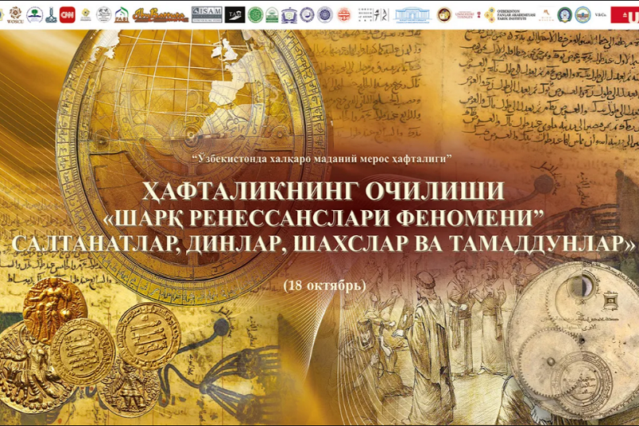Click the "Ўзбекистонда халқаро маданий мерос ҳафталиги" subtitle

tap(321, 160)
